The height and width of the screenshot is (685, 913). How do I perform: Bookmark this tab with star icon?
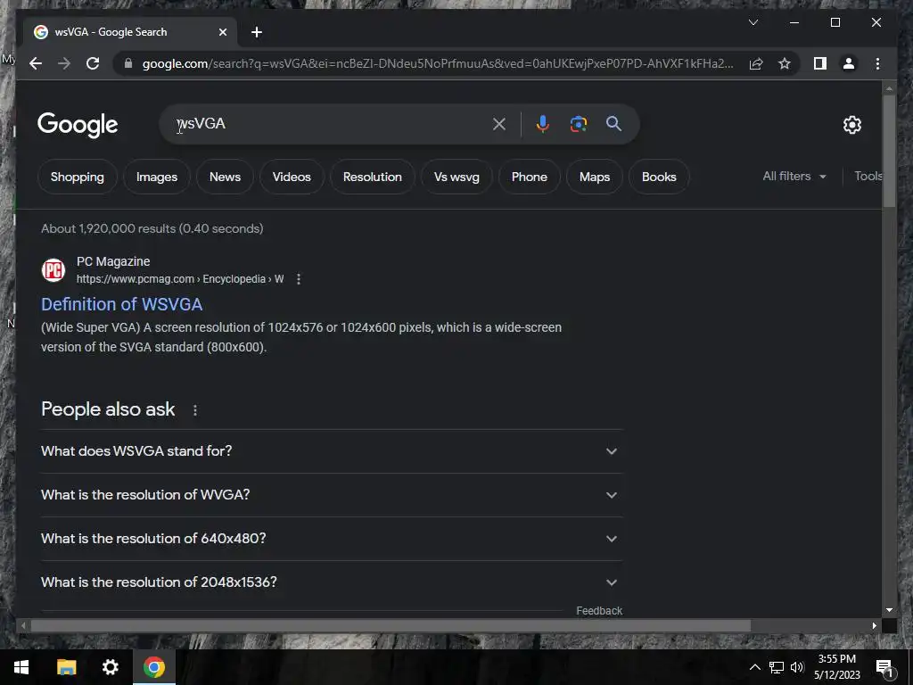point(785,63)
